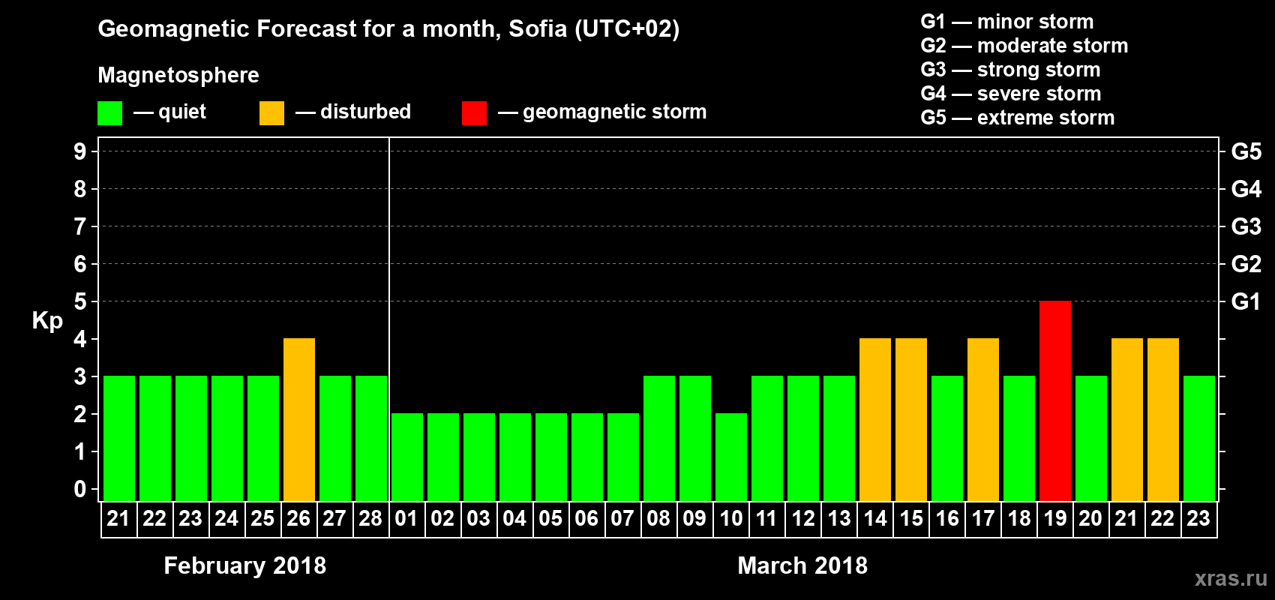Click the '— disturbed' legend label
1275x600 pixels.
coord(353,112)
